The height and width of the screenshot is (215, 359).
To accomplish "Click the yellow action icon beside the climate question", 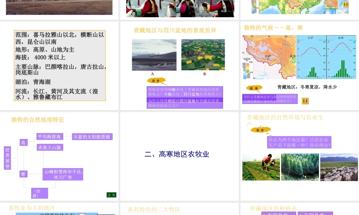I will 305,101.
